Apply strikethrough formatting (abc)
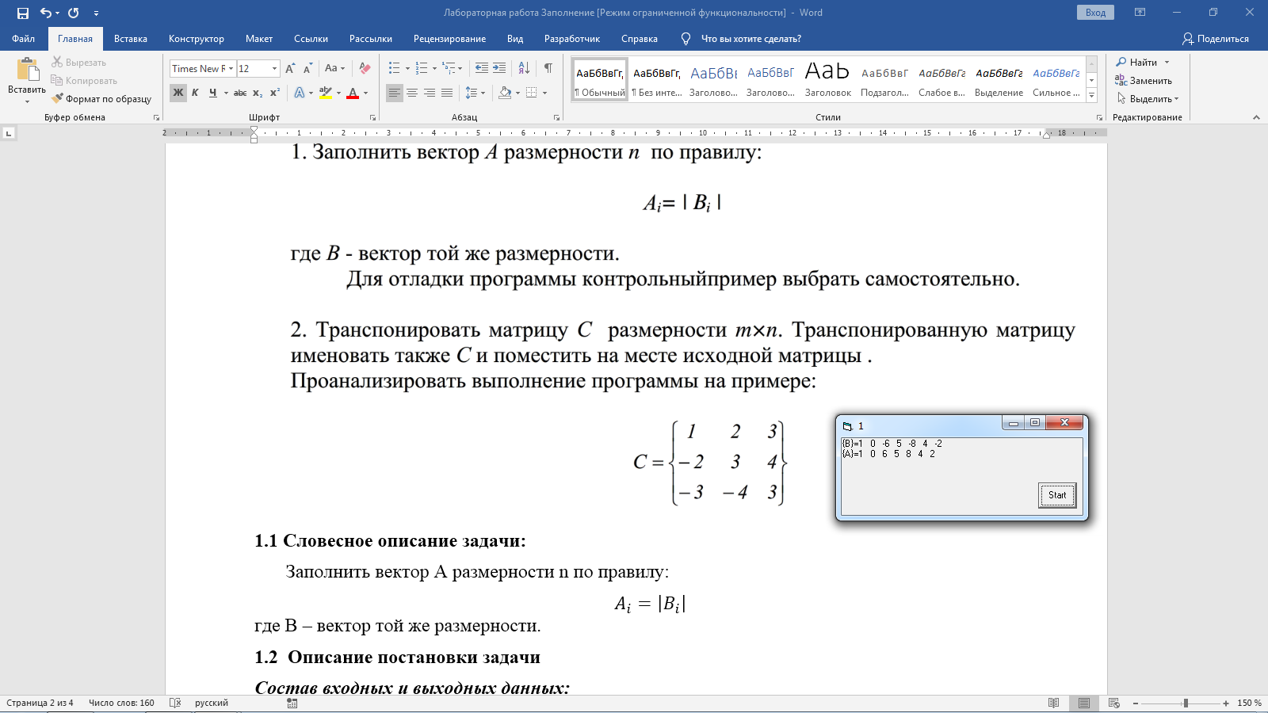The height and width of the screenshot is (713, 1268). pos(240,93)
